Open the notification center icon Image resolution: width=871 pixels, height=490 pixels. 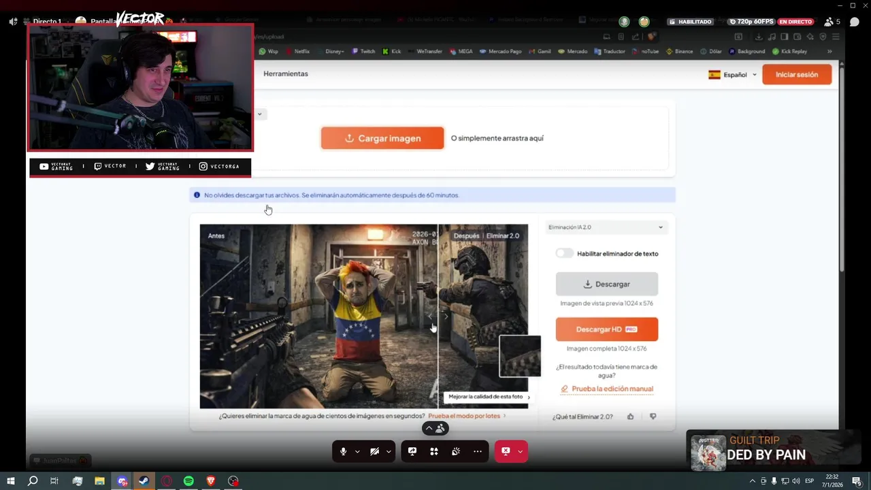pos(857,481)
